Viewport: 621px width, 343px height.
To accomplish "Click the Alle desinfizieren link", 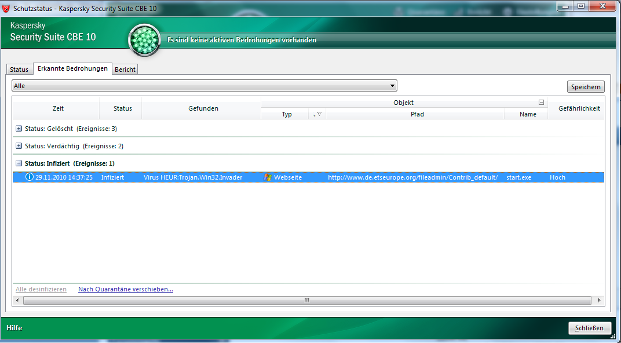I will 41,289.
